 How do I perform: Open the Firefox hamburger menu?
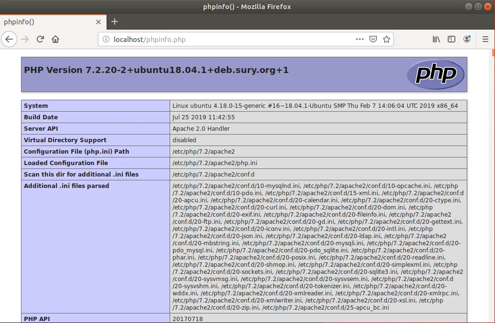(485, 40)
